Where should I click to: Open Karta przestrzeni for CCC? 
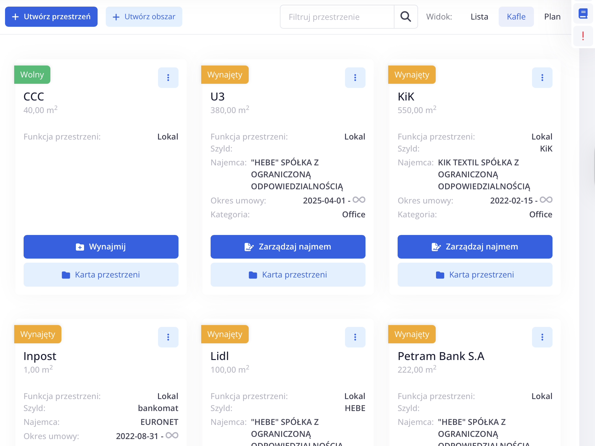[101, 275]
